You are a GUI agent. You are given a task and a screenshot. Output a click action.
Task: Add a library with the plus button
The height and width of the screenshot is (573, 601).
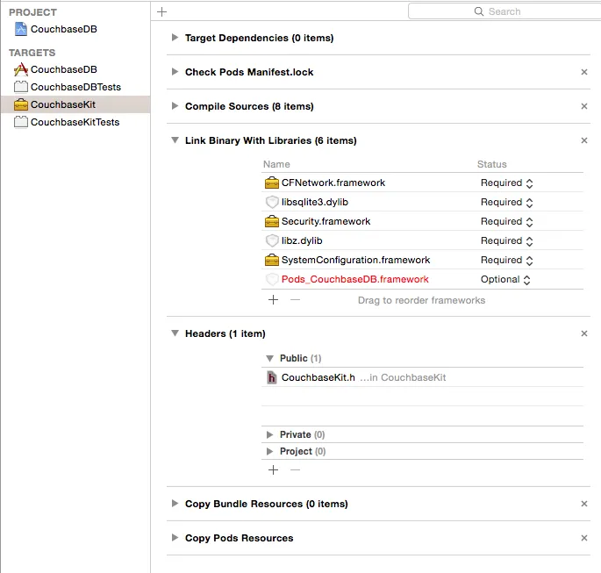click(x=273, y=300)
